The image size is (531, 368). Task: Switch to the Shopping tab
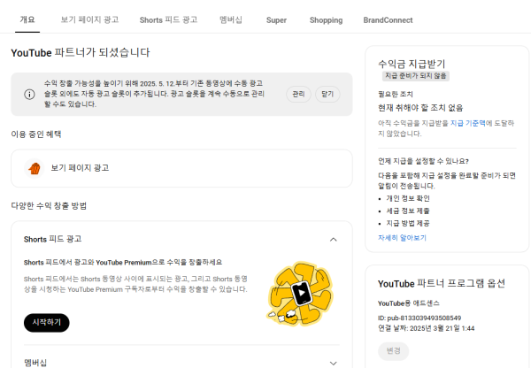click(326, 19)
